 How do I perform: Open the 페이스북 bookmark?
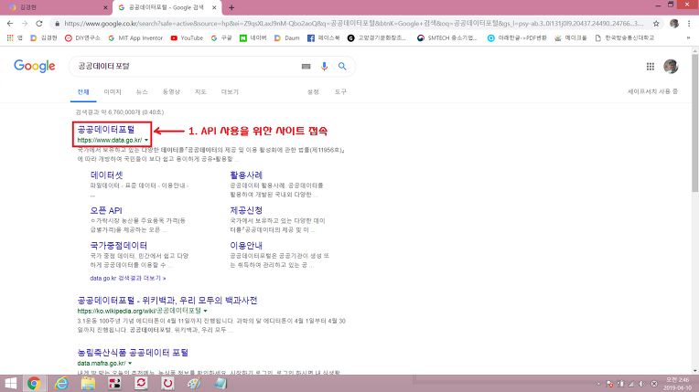tap(324, 38)
